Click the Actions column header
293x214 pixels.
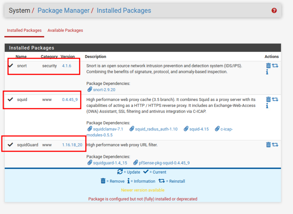pos(271,57)
